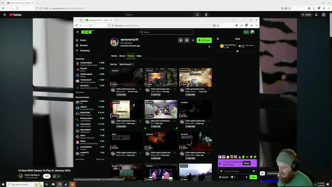Bookmark the kick.com page star
The height and width of the screenshot is (187, 332).
tap(218, 25)
